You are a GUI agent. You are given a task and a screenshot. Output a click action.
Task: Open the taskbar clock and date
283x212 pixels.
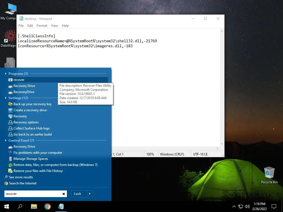(x=259, y=206)
